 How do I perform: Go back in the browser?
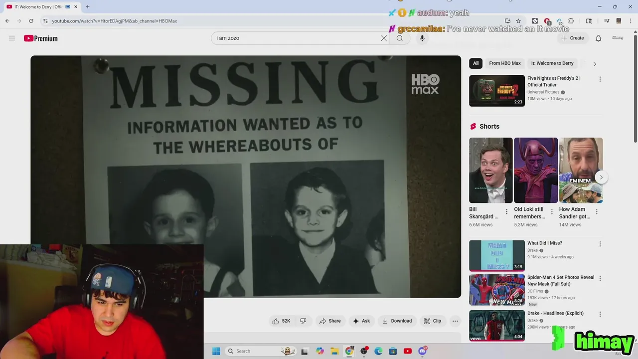coord(7,21)
